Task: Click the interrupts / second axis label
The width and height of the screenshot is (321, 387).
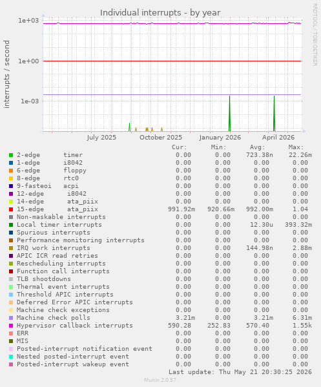Action: coord(6,74)
